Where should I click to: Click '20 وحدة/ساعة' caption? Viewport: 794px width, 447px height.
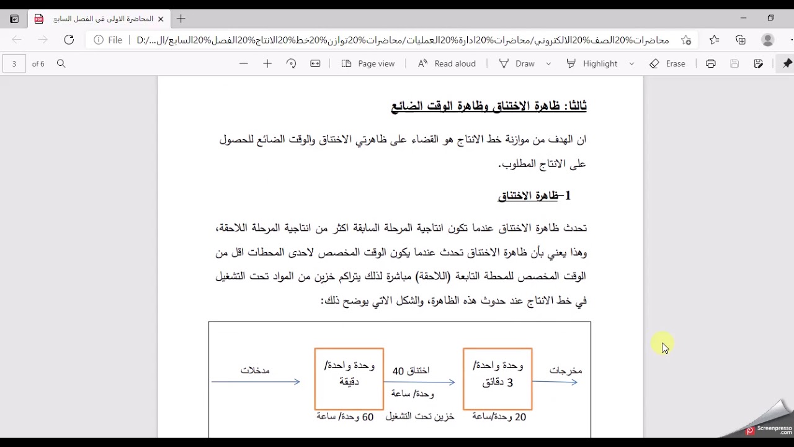(499, 417)
